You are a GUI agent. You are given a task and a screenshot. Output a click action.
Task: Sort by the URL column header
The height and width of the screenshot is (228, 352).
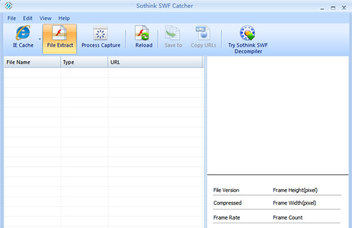[x=155, y=62]
